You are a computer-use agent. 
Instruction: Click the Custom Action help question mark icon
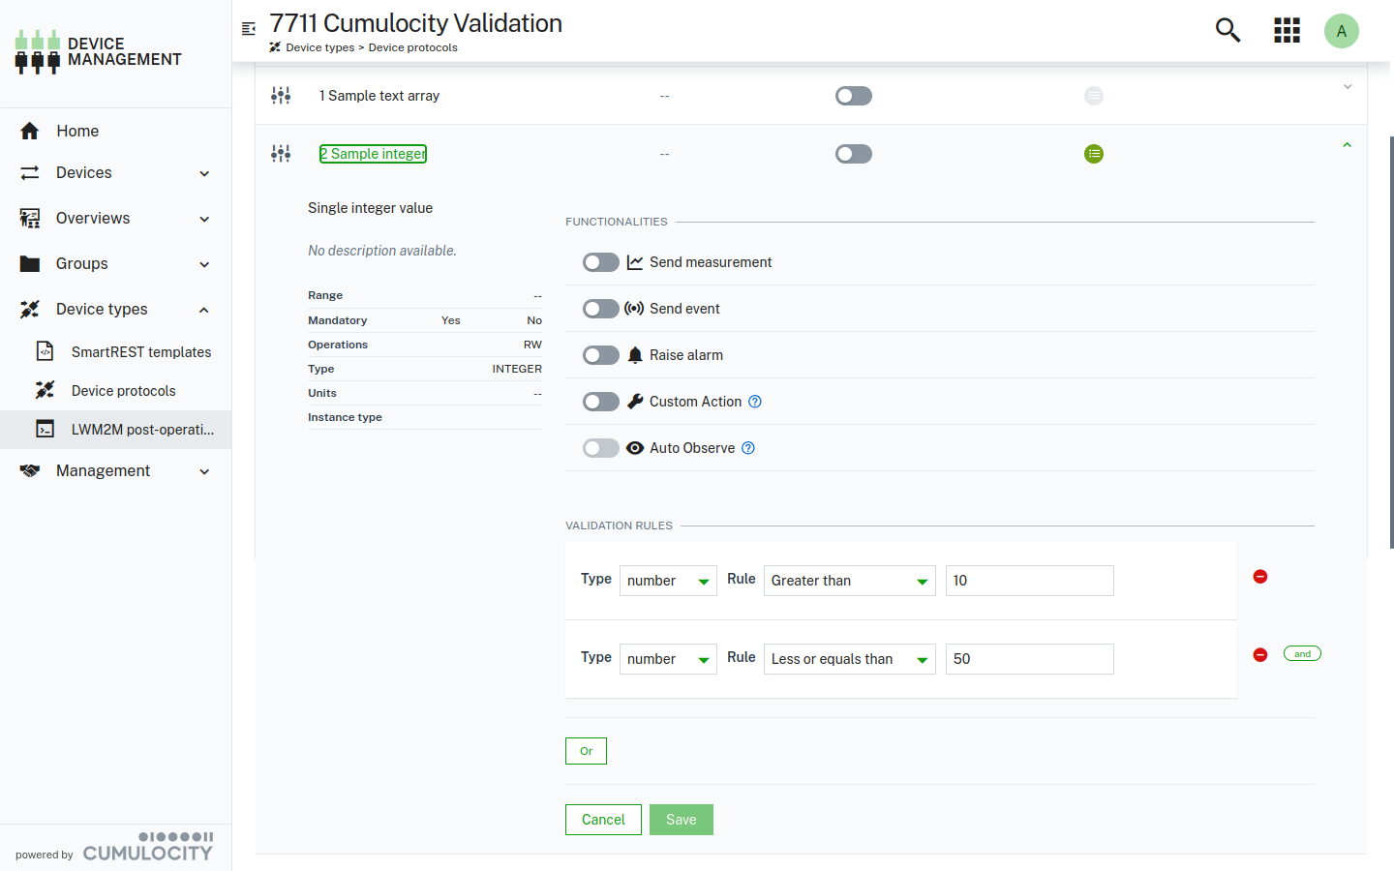[x=755, y=401]
